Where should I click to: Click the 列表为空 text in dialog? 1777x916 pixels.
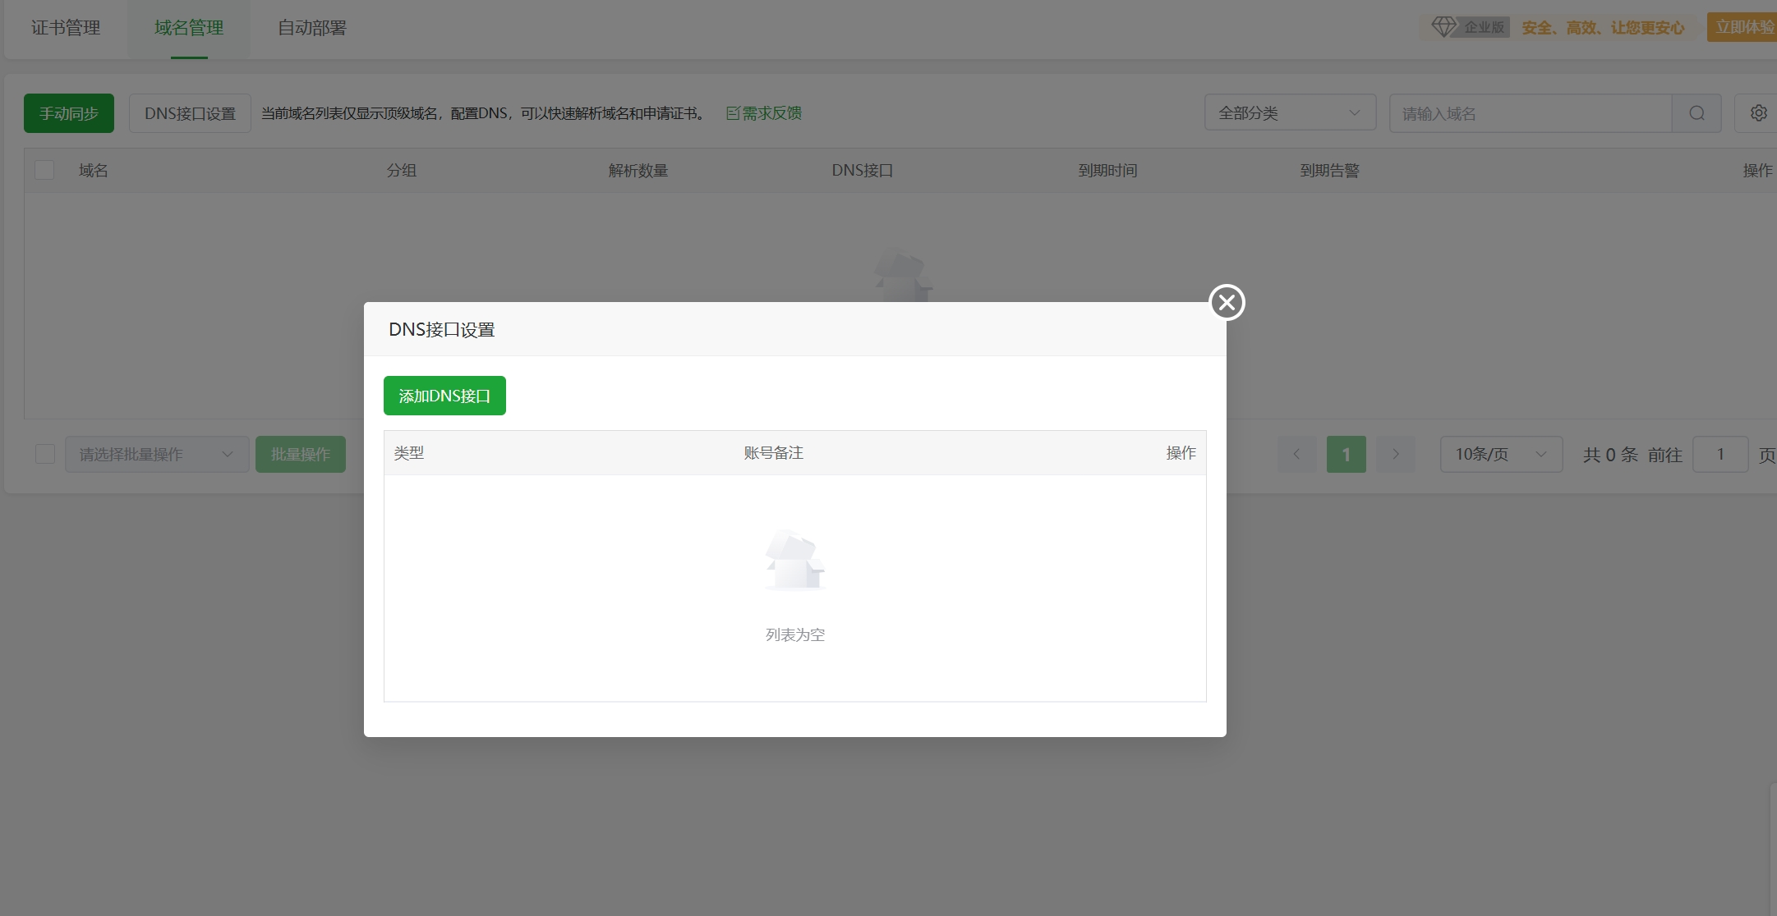[x=795, y=634]
